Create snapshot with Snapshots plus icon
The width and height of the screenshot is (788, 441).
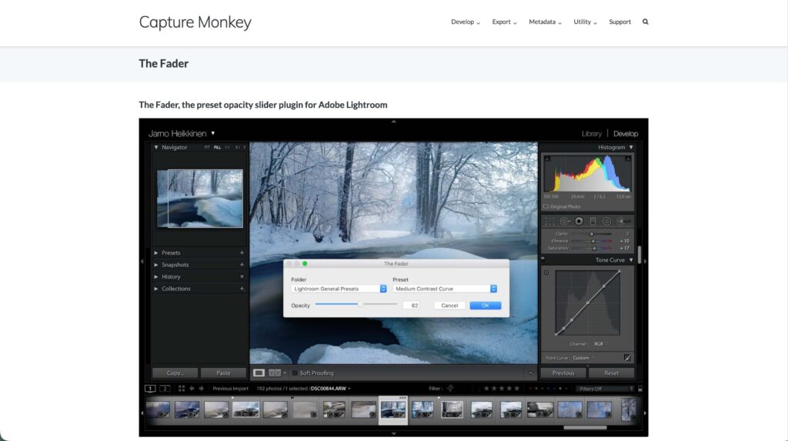point(242,265)
